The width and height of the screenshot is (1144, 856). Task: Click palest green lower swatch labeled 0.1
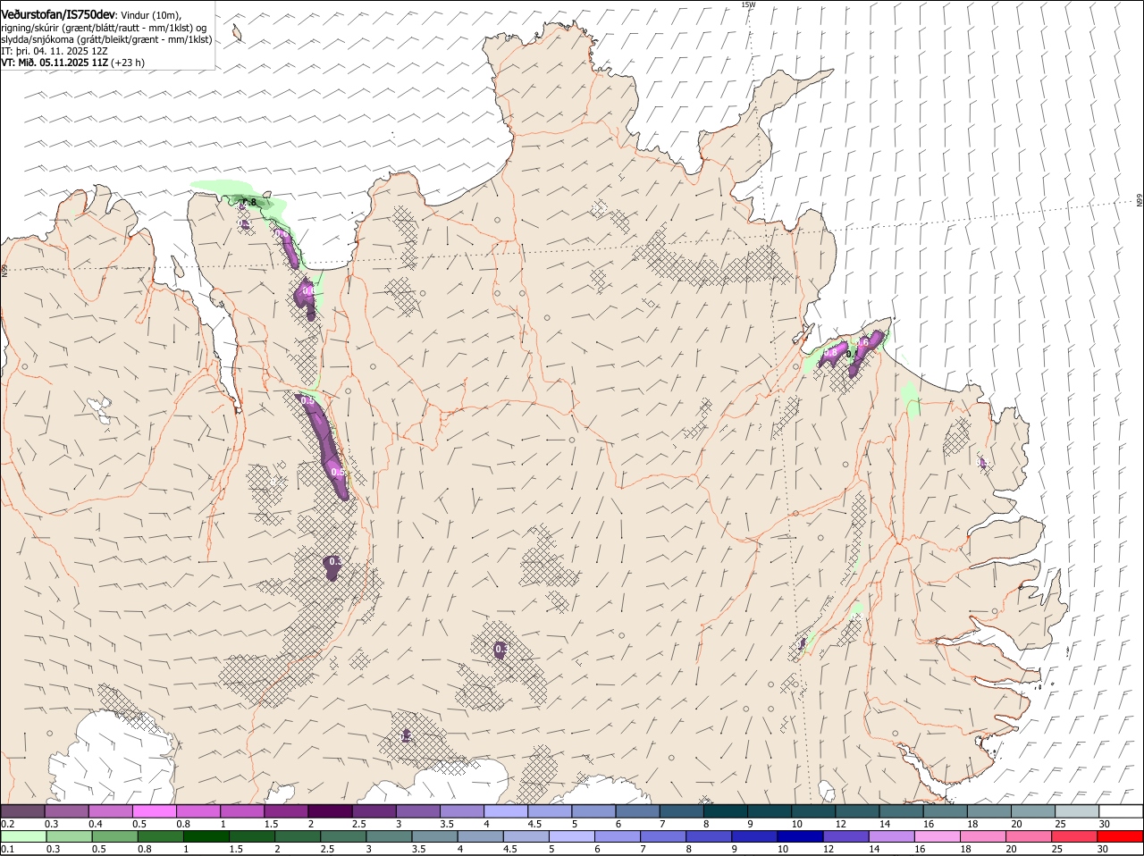point(23,836)
